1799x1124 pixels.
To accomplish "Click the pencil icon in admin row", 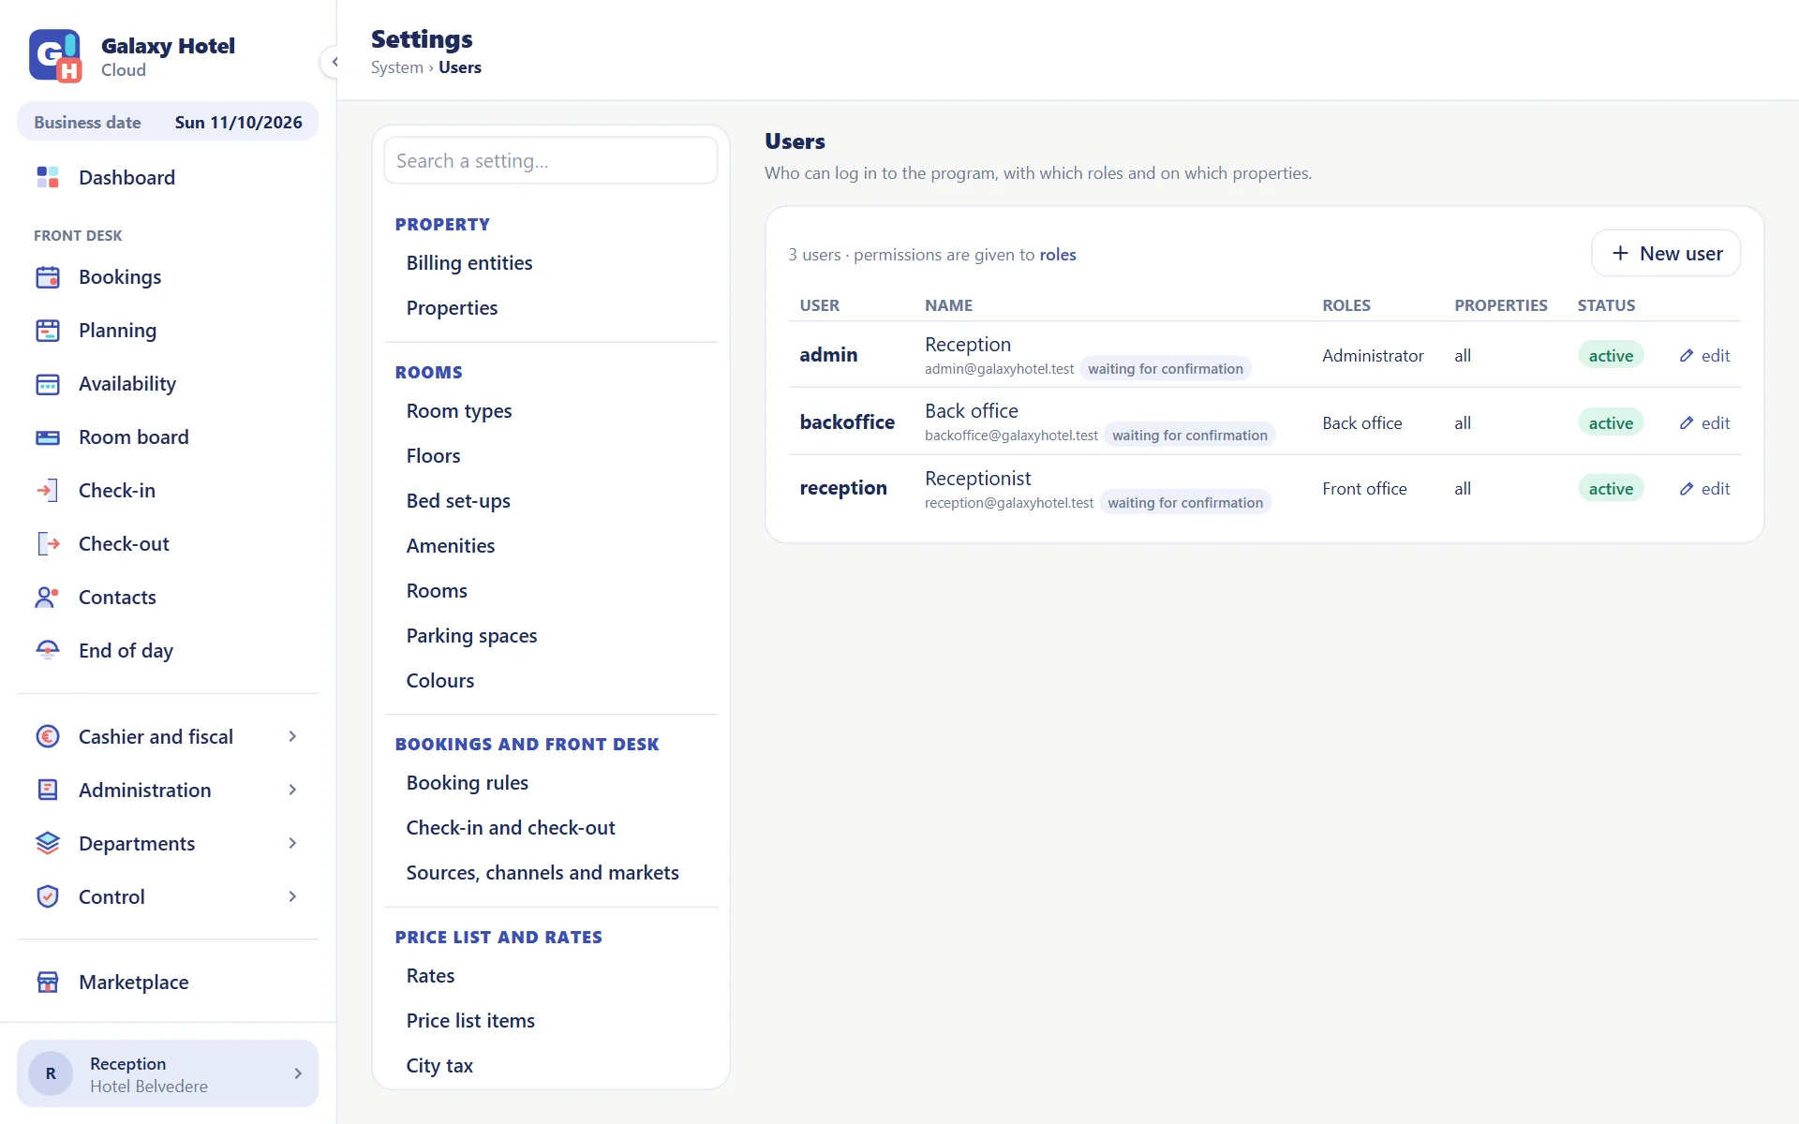I will pos(1687,356).
